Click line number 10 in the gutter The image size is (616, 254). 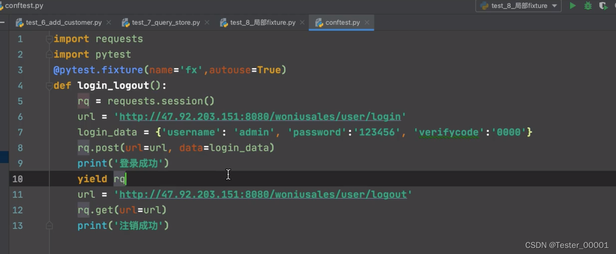tap(17, 179)
